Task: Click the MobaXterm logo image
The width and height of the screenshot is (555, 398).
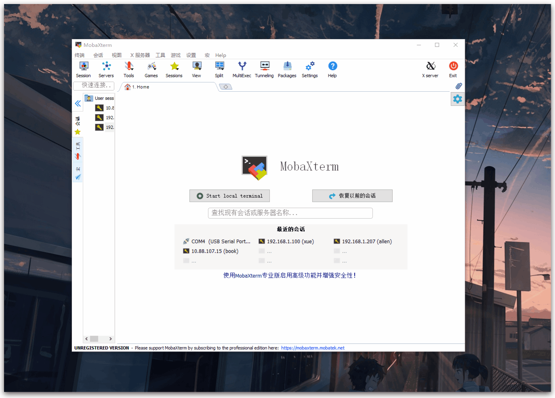Action: click(x=254, y=168)
